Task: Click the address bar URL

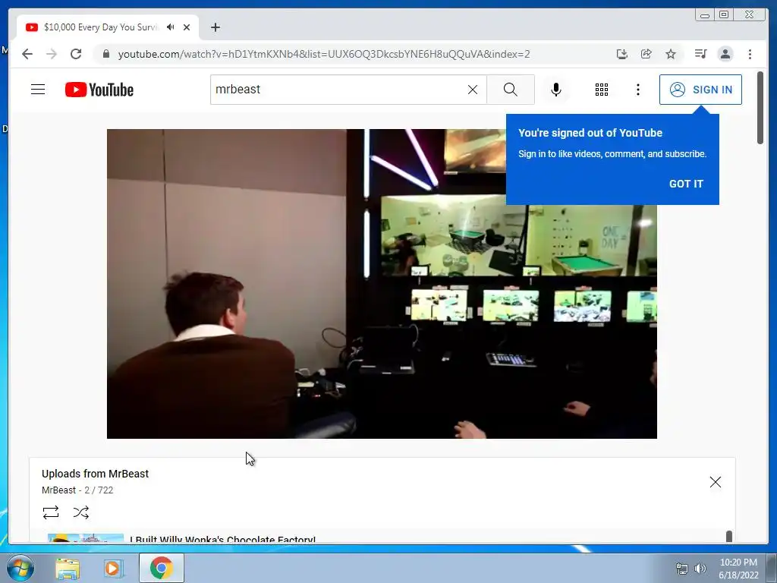Action: (323, 54)
